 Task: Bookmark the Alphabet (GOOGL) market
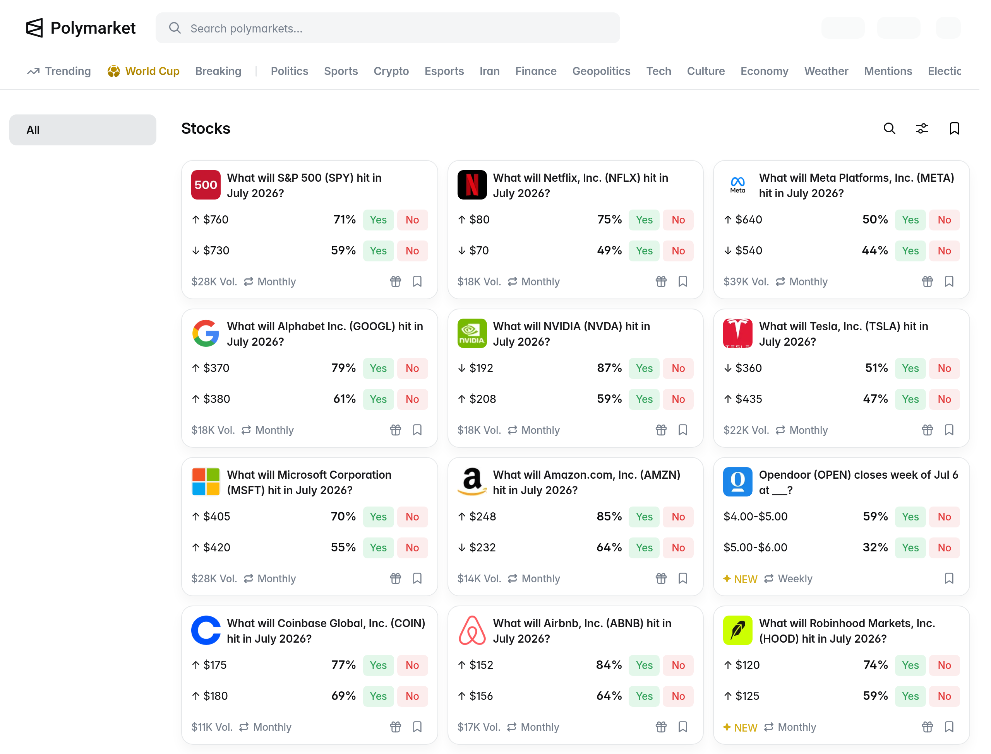click(x=417, y=430)
